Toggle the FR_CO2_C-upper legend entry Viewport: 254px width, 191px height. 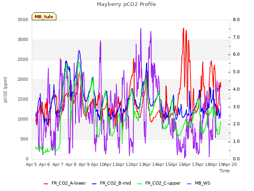pyautogui.click(x=159, y=183)
